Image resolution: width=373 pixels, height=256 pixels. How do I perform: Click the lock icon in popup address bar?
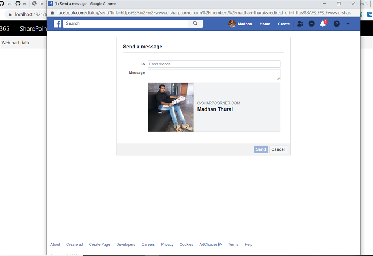coord(52,13)
